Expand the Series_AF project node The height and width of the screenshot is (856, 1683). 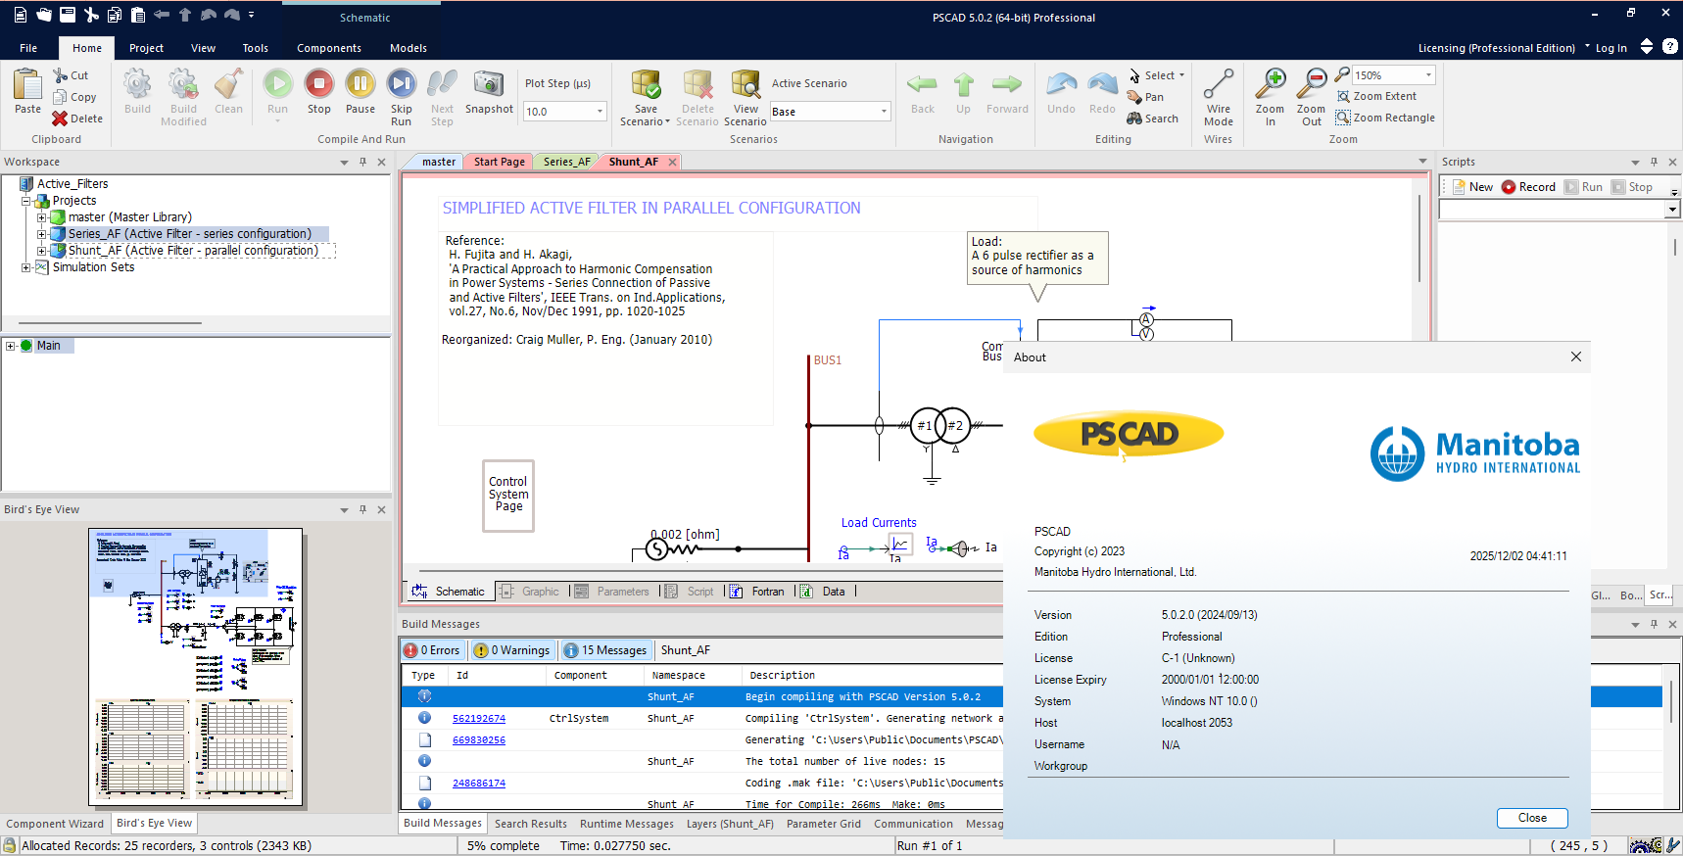click(42, 234)
